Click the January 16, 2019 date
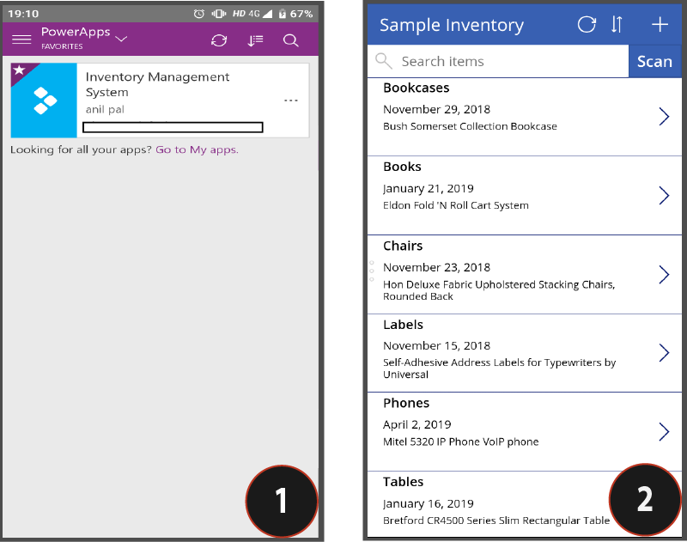 tap(429, 503)
